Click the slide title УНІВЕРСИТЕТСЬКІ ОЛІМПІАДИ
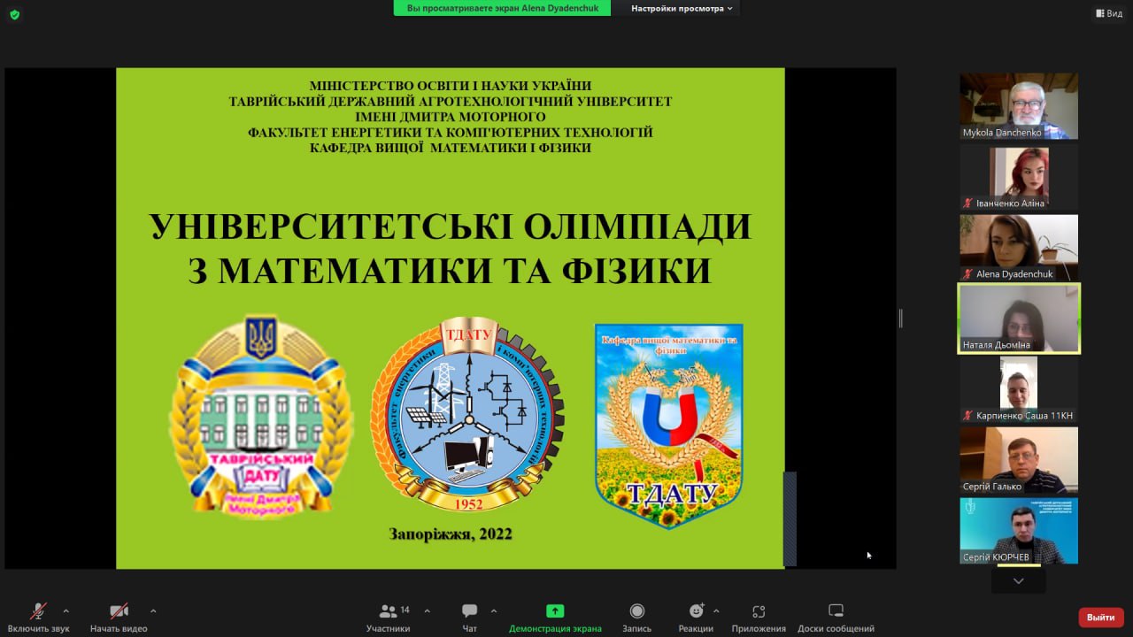Screen dimensions: 1133x637 point(450,227)
